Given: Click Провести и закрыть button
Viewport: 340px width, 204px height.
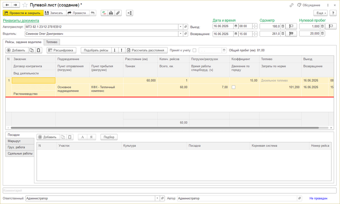Looking at the screenshot, I should click(x=23, y=13).
